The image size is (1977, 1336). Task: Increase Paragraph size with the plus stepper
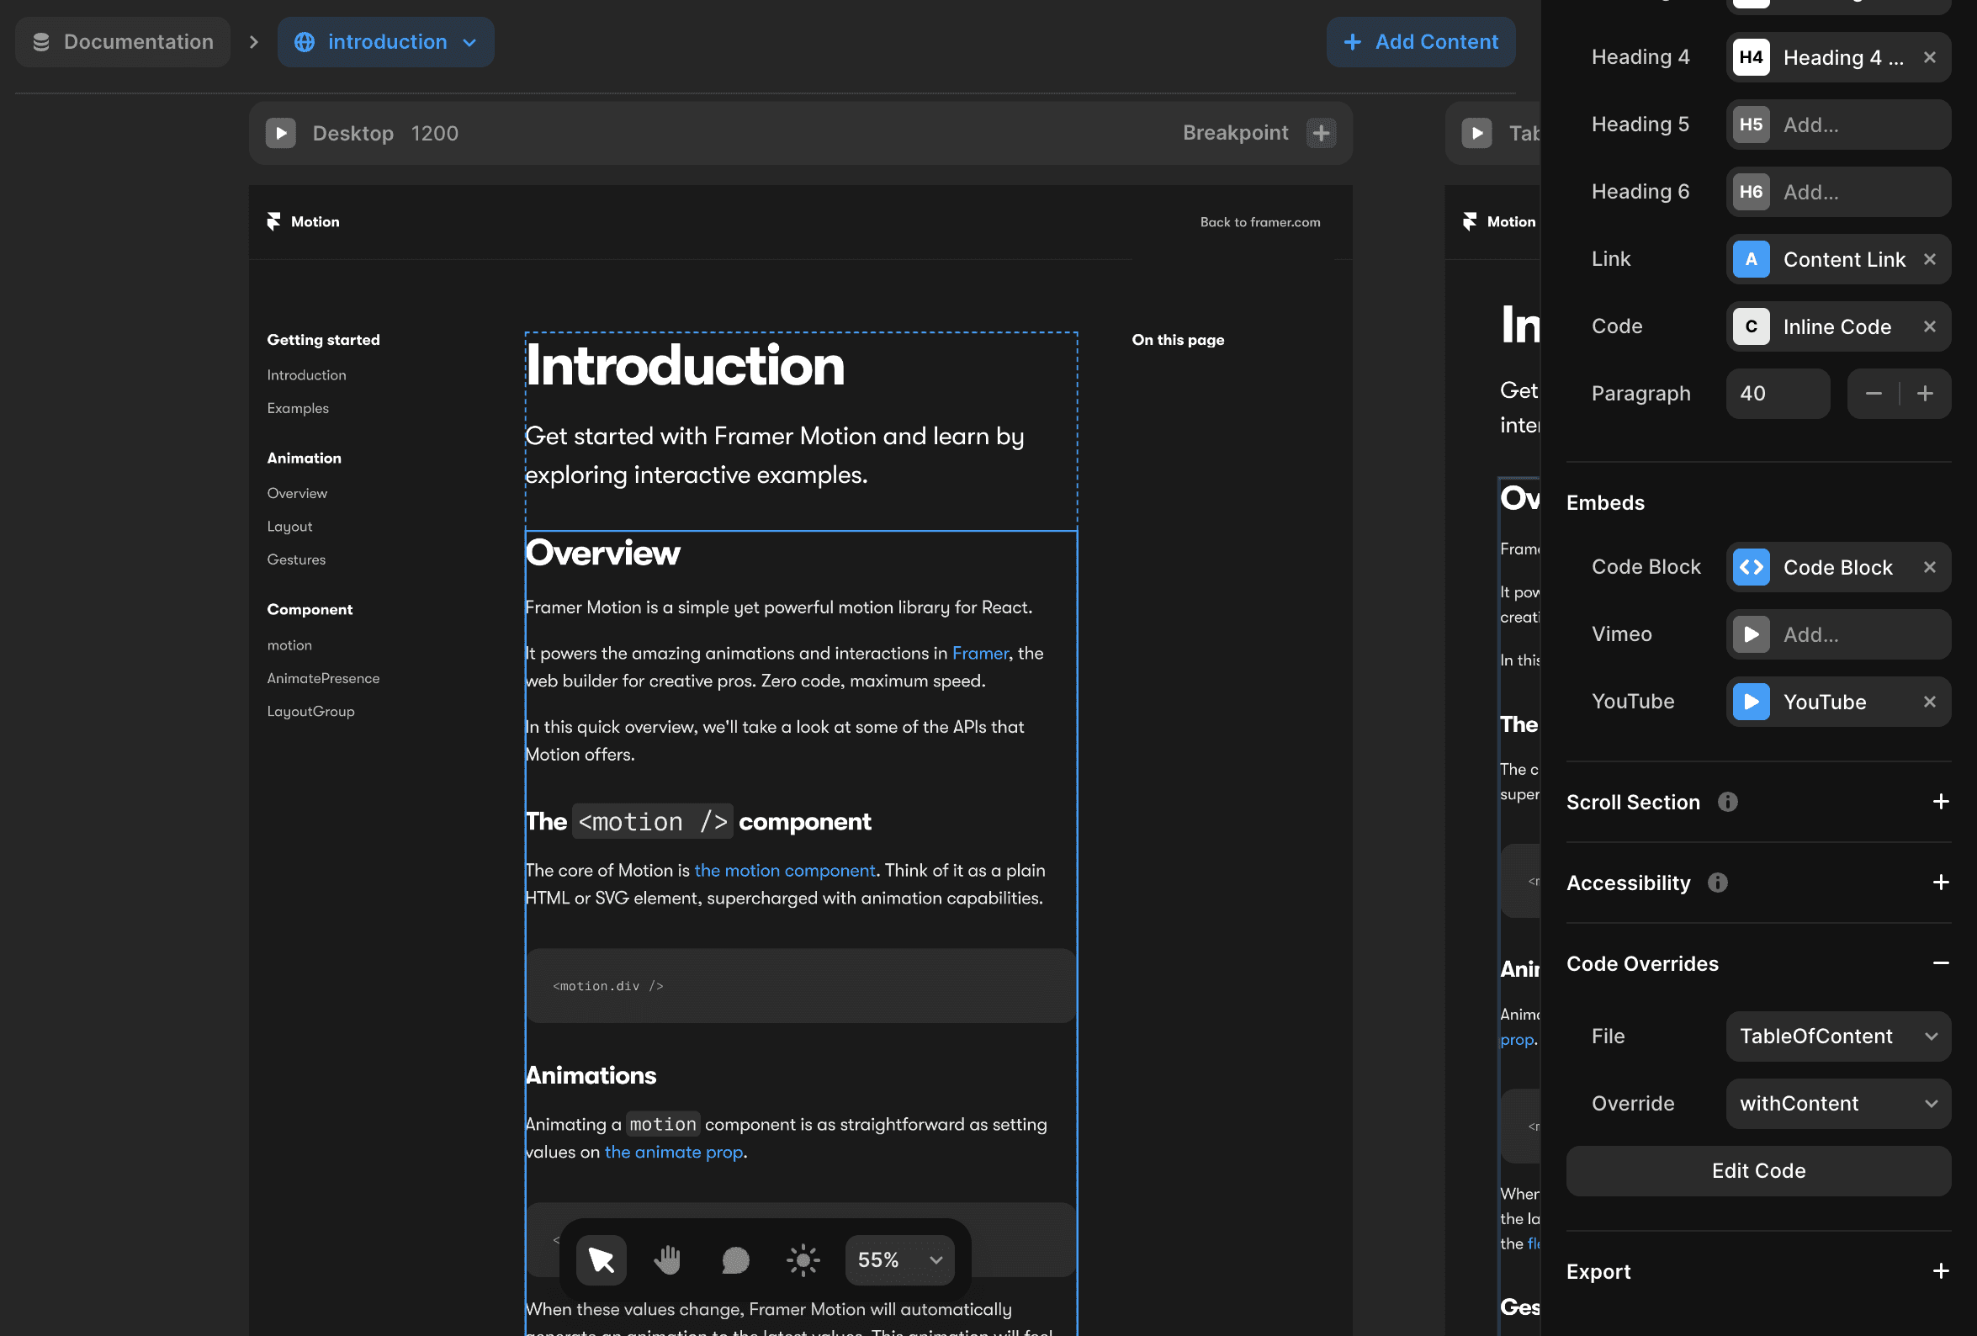click(1927, 393)
